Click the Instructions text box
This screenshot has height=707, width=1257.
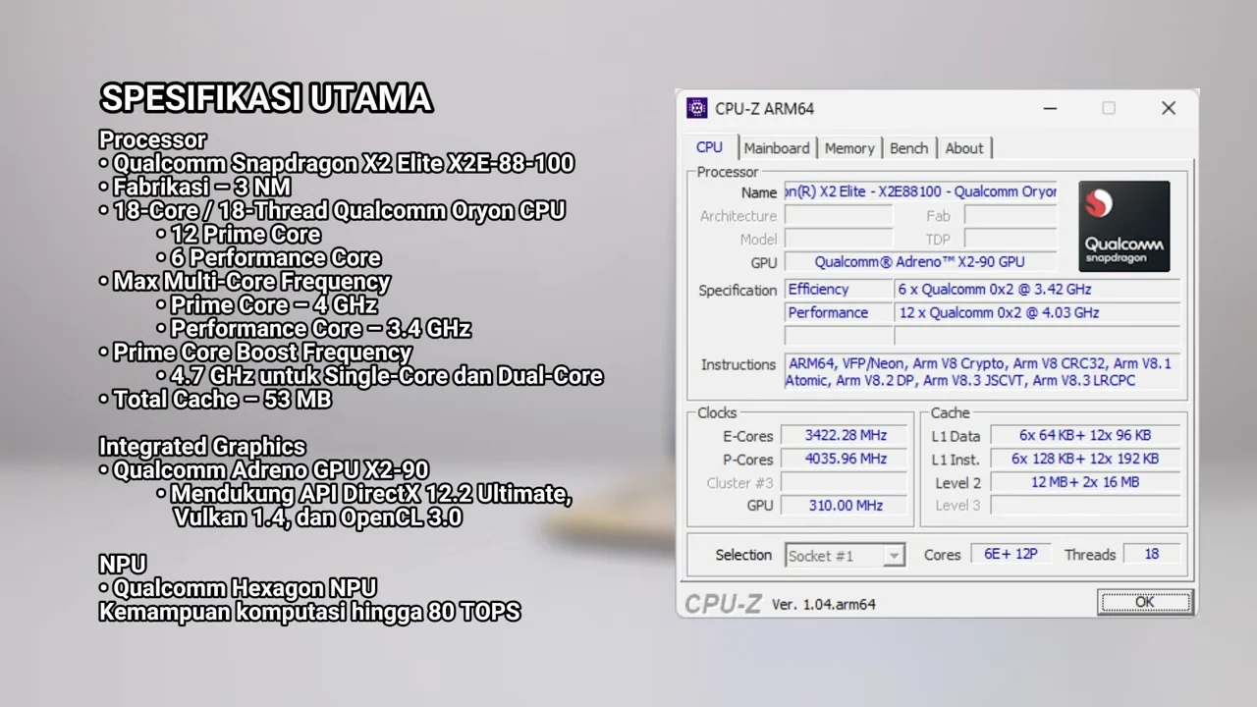point(982,371)
